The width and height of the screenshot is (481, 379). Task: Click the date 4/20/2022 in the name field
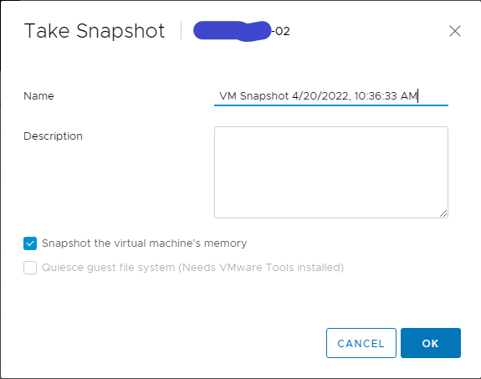321,96
